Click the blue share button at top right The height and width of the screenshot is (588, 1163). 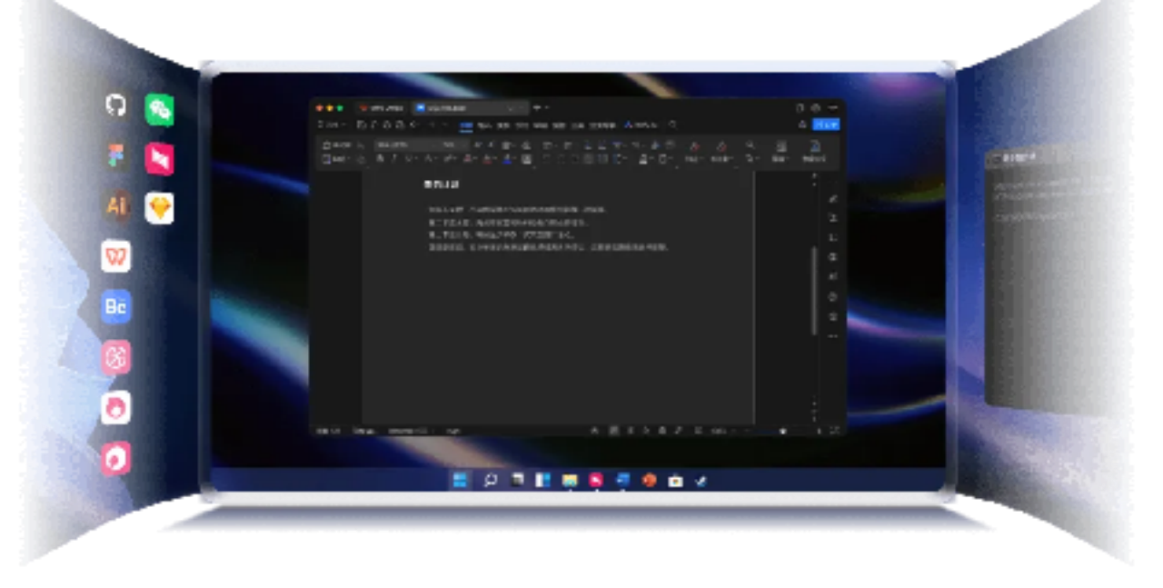pyautogui.click(x=825, y=125)
